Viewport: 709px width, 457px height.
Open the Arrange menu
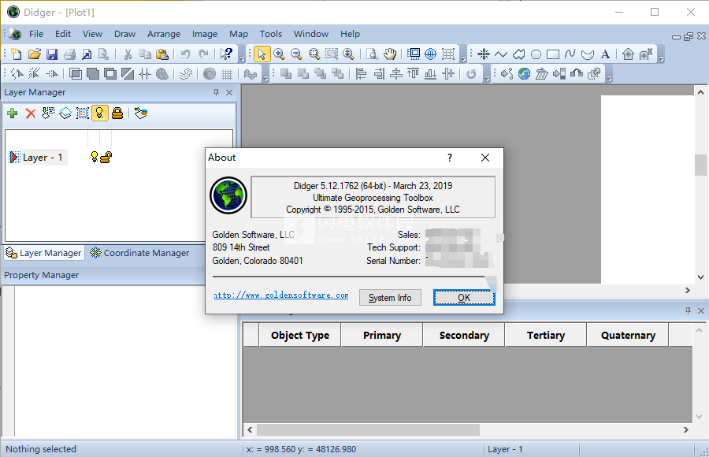point(164,34)
